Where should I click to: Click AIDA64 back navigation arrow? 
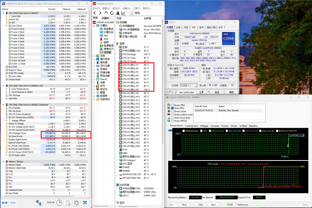point(95,13)
